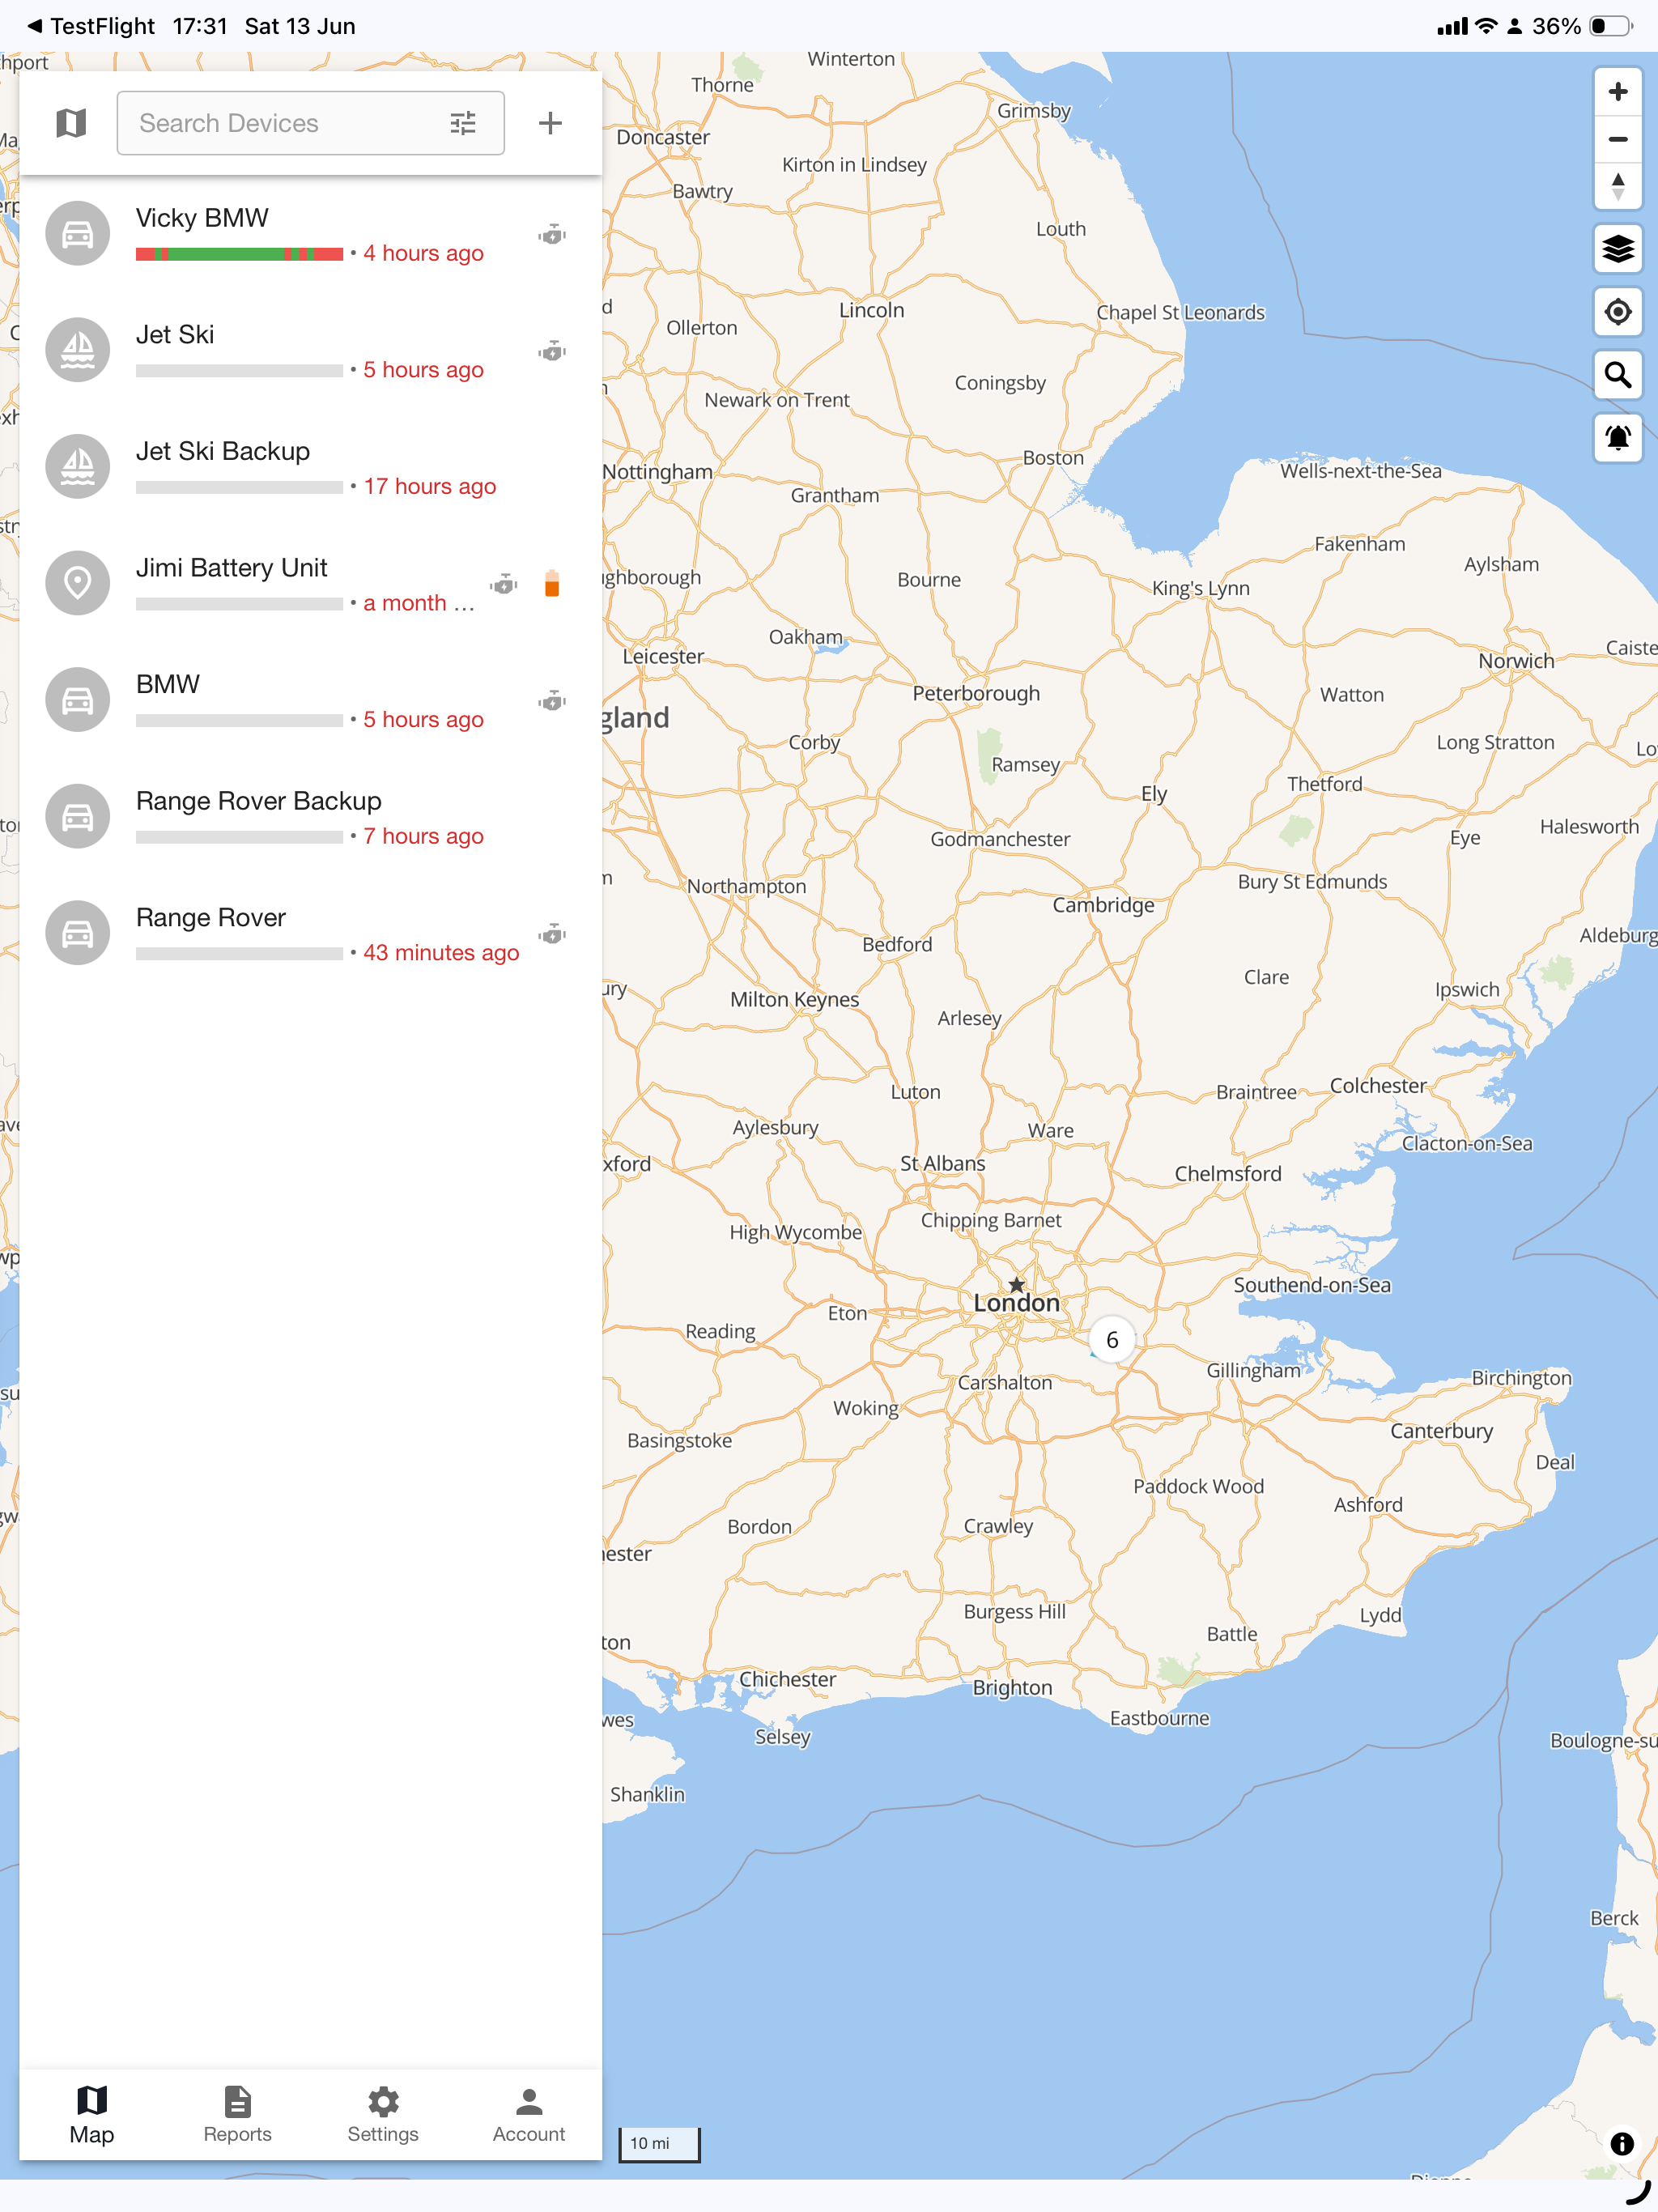Click the Canterbury label on map

(1441, 1431)
